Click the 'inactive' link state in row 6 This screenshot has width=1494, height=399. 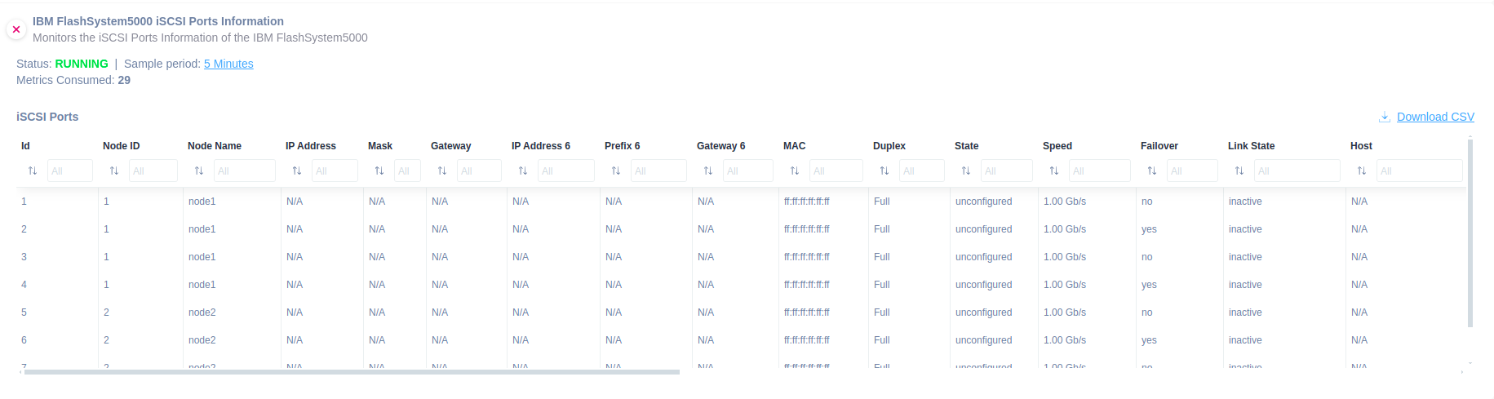(1245, 340)
